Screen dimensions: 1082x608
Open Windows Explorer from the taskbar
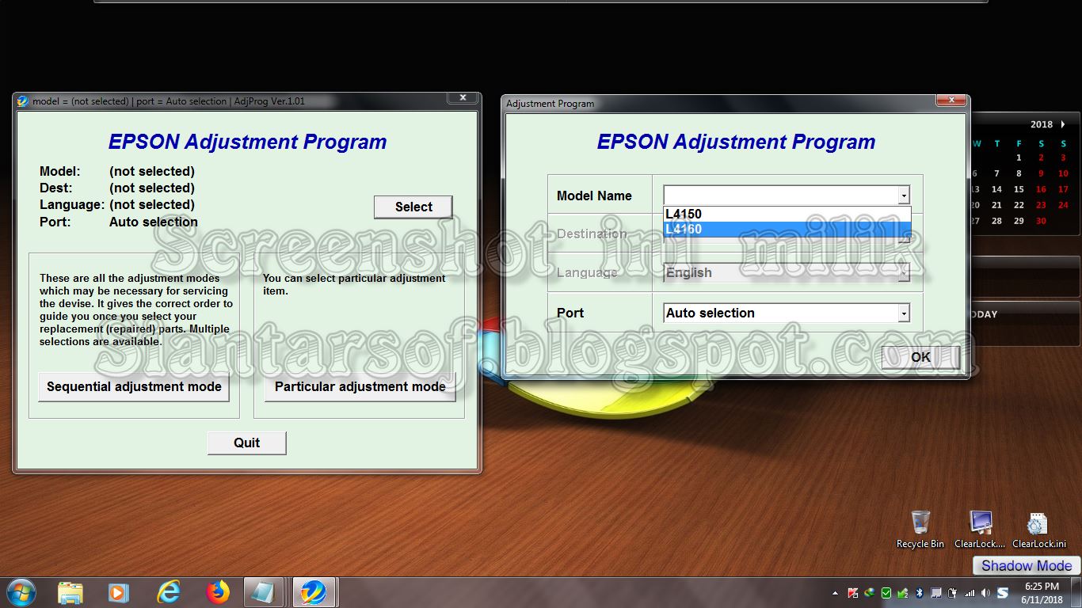coord(70,592)
